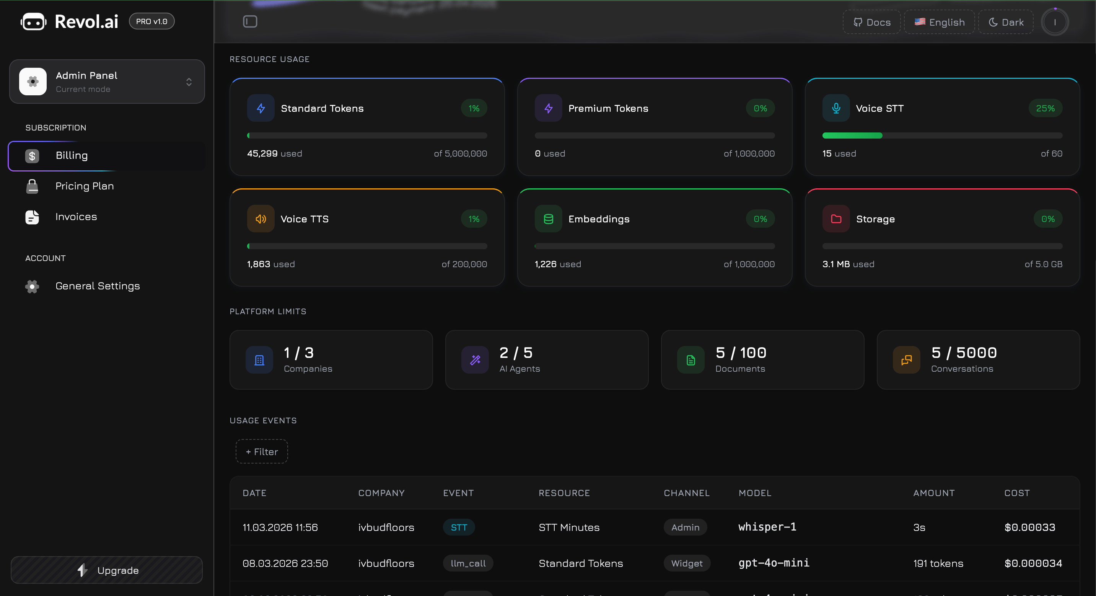Click the Admin Panel gear icon
This screenshot has height=596, width=1096.
point(33,81)
